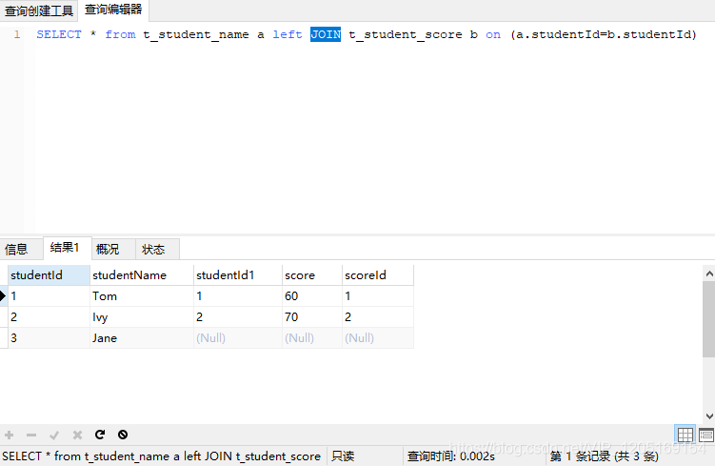Click the studentId column header
This screenshot has height=466, width=715.
[50, 275]
